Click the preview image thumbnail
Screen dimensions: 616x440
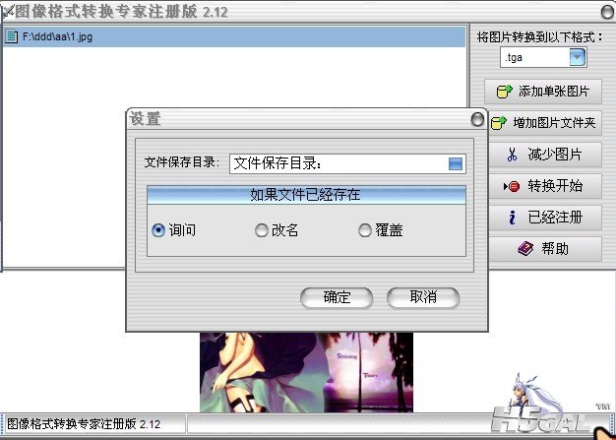click(x=306, y=372)
